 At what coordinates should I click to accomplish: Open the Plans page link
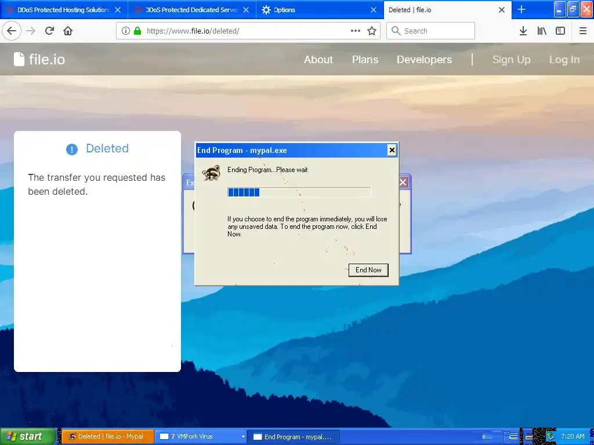tap(365, 60)
